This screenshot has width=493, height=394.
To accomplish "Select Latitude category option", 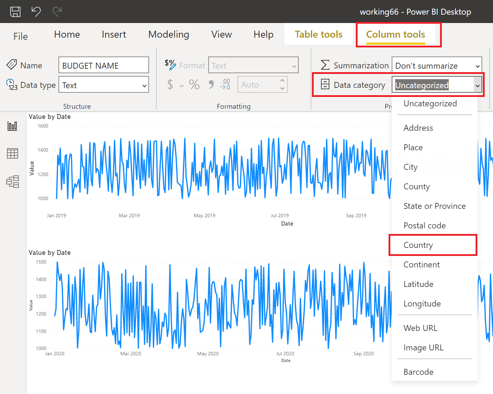I will tap(435, 284).
